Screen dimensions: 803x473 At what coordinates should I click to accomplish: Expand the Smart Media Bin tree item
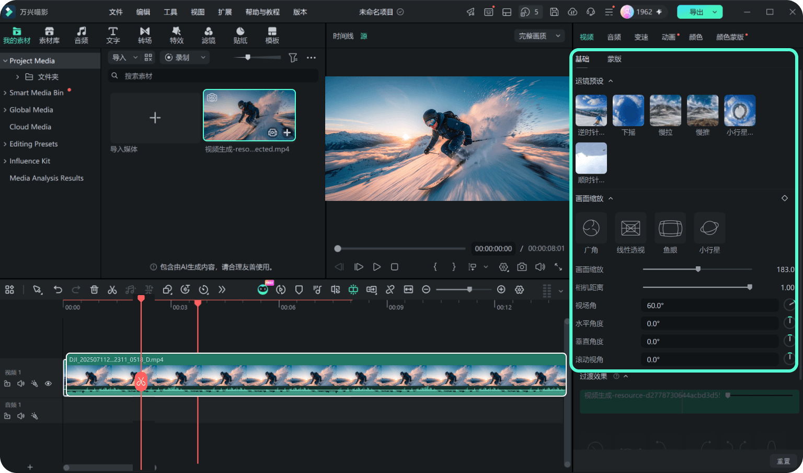tap(5, 93)
